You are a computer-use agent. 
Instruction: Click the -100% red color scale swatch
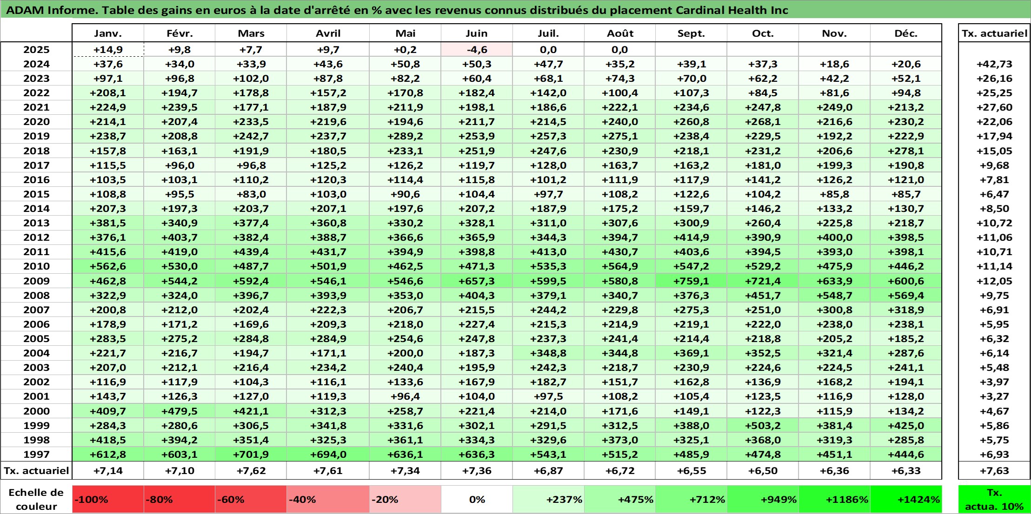(108, 500)
